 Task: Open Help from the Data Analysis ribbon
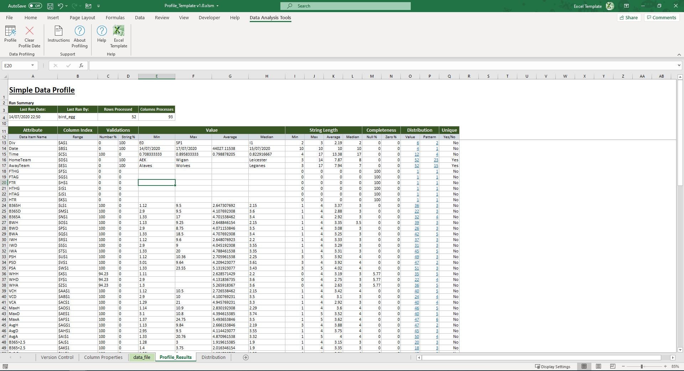coord(102,35)
